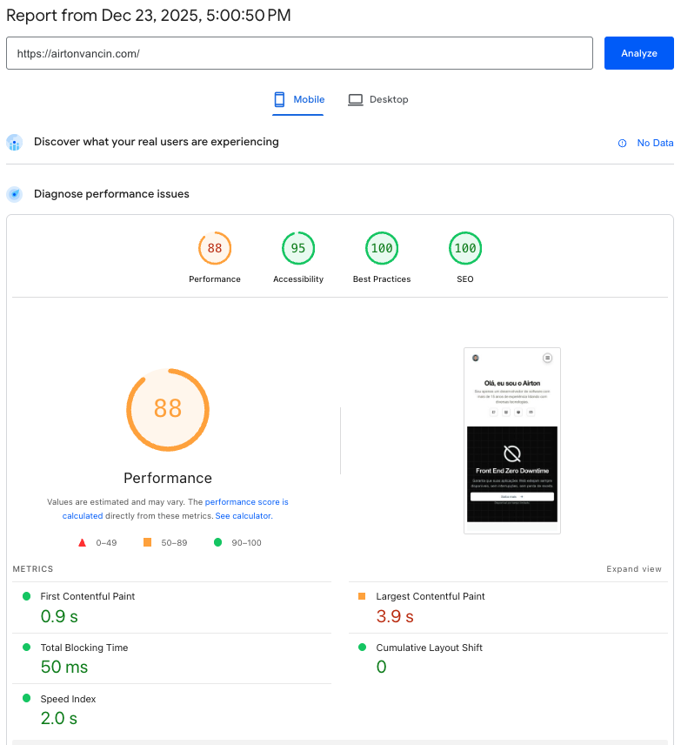Open the See calculator link
681x745 pixels.
tap(243, 515)
